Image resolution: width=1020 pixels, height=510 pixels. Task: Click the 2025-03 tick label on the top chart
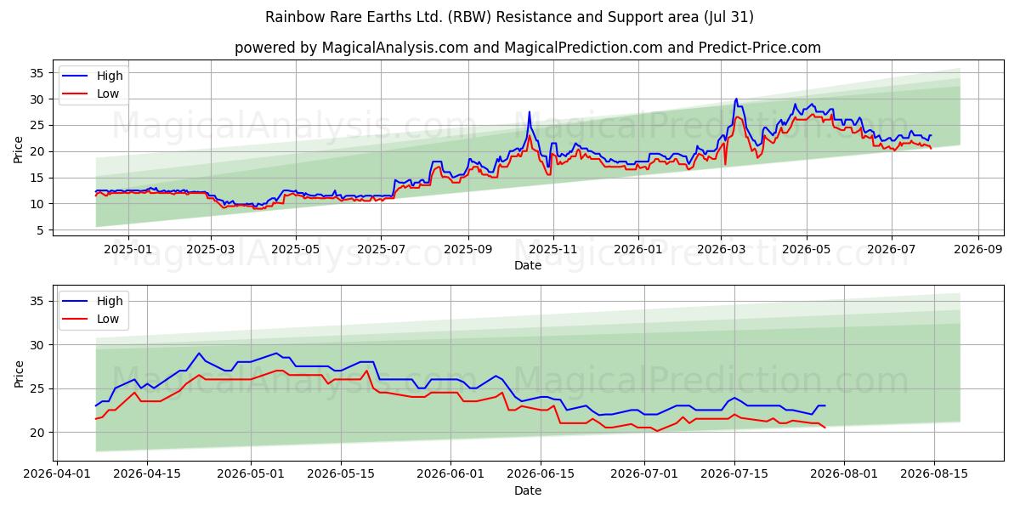click(x=211, y=250)
